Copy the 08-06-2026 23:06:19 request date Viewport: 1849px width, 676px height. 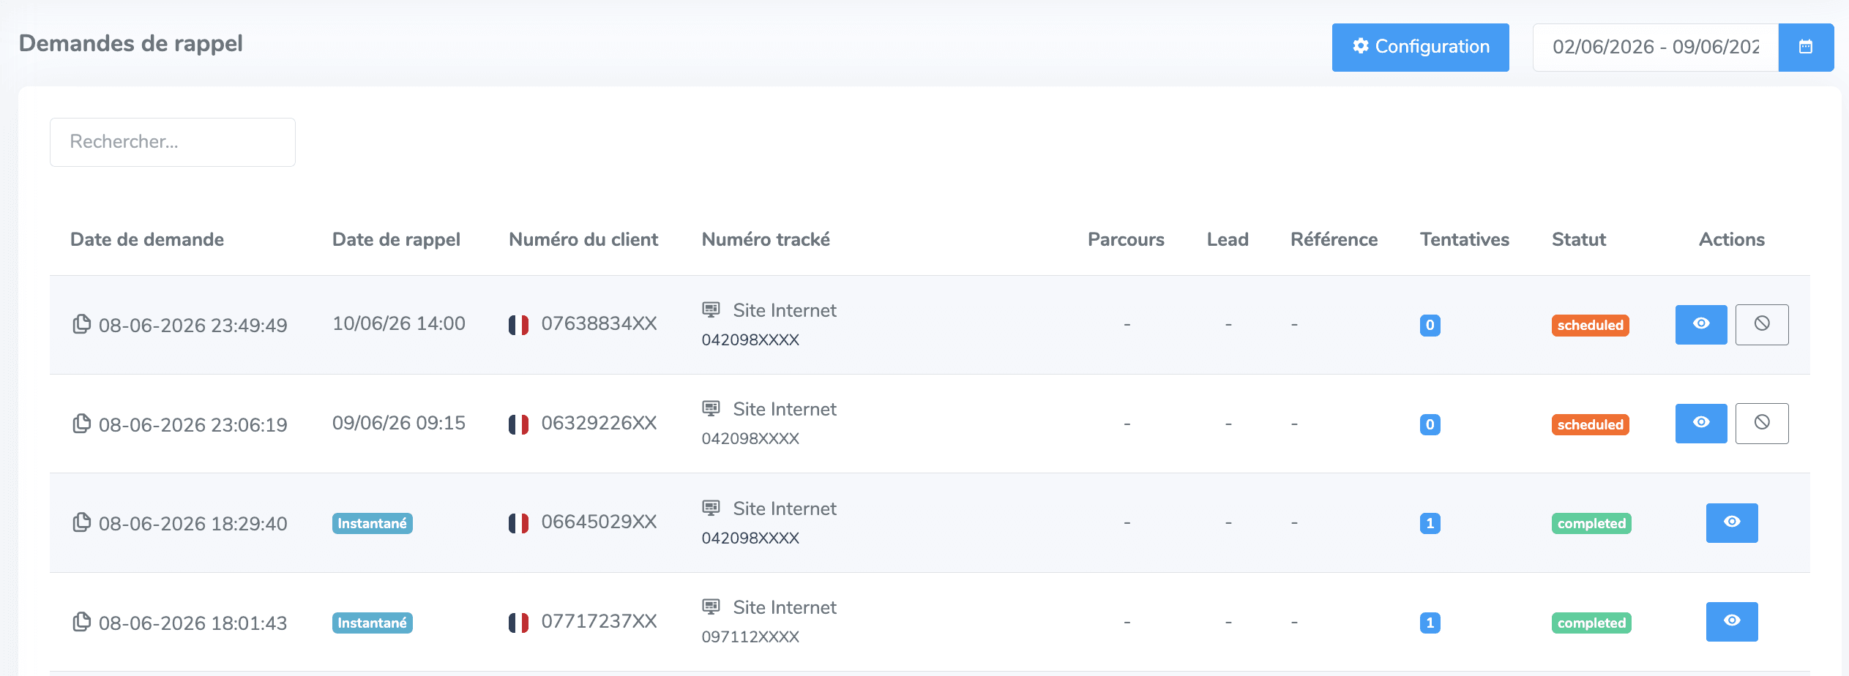(x=81, y=424)
